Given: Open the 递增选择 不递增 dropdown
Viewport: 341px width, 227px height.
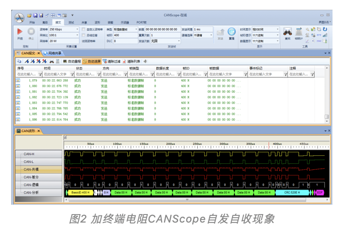Looking at the screenshot, I should (x=211, y=35).
